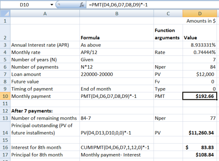Click the '84-7' formula cell

pyautogui.click(x=117, y=118)
